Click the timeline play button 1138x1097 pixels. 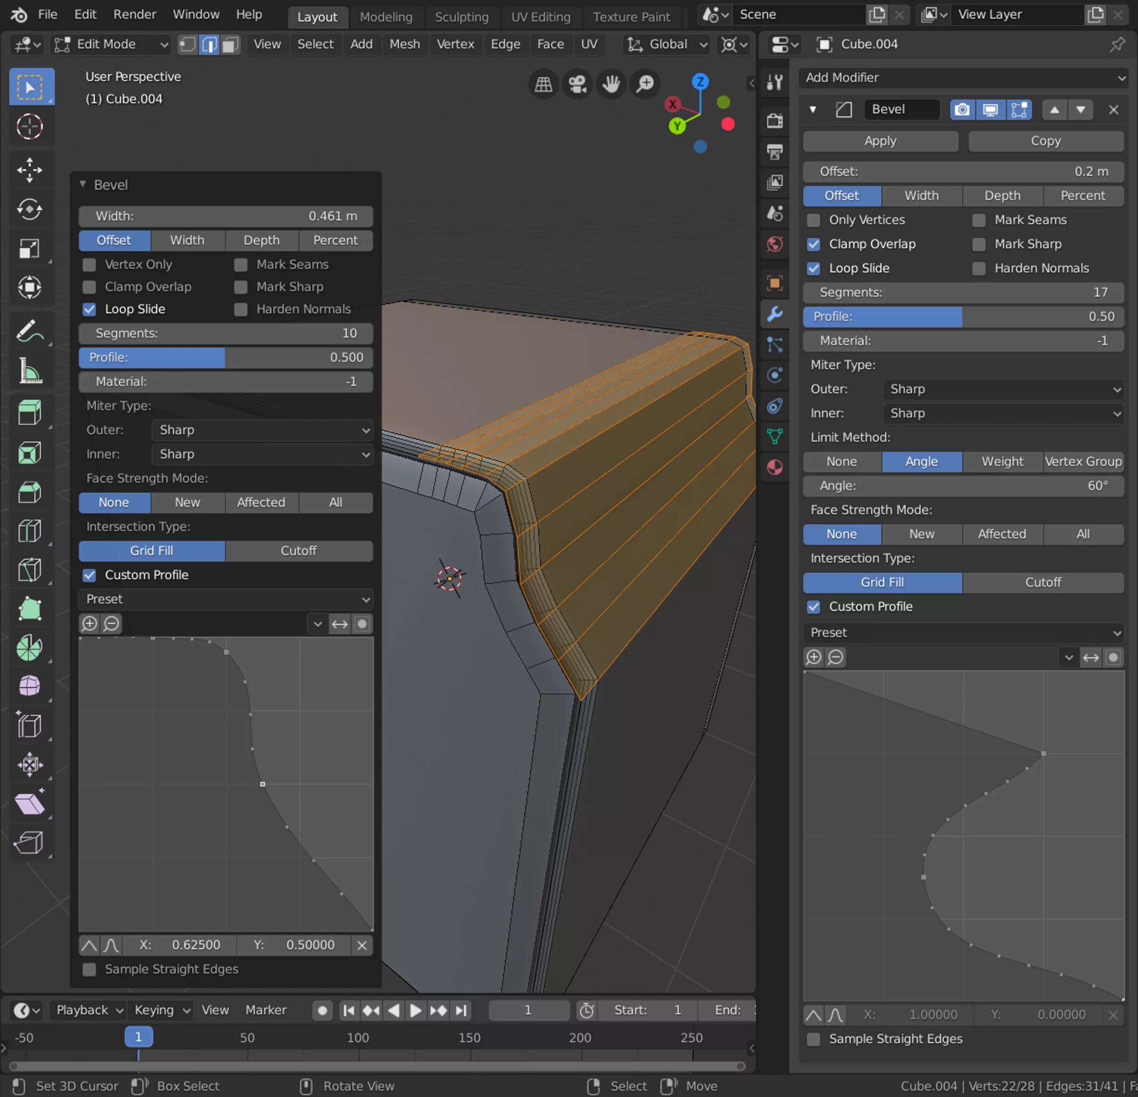pos(416,1011)
